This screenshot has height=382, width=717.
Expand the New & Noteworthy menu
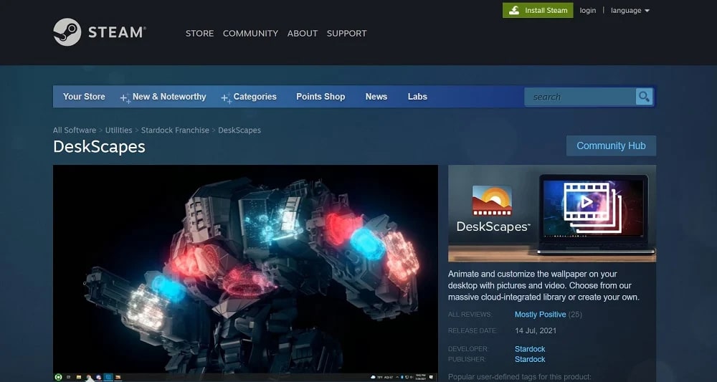pos(169,97)
